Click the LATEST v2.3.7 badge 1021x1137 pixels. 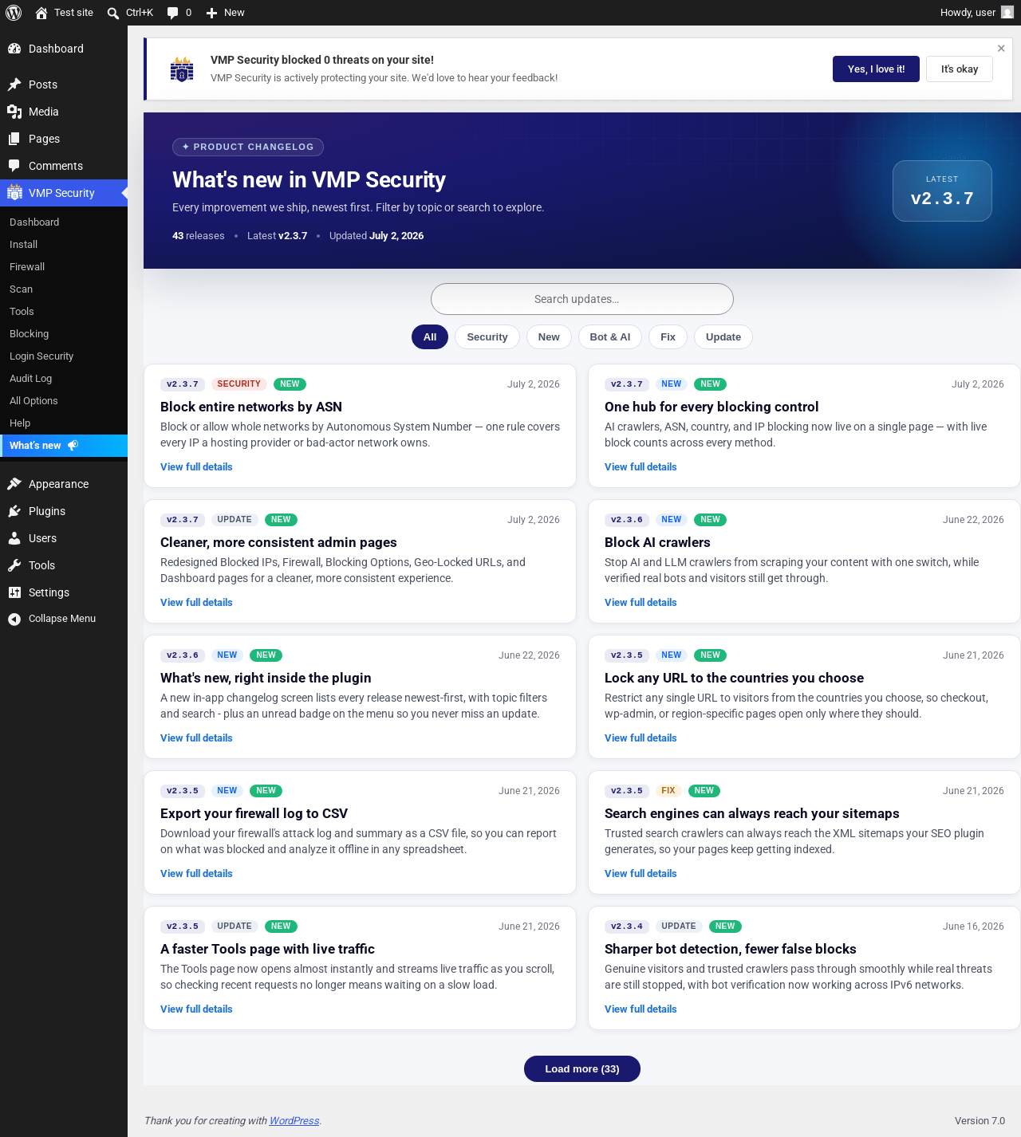(942, 191)
